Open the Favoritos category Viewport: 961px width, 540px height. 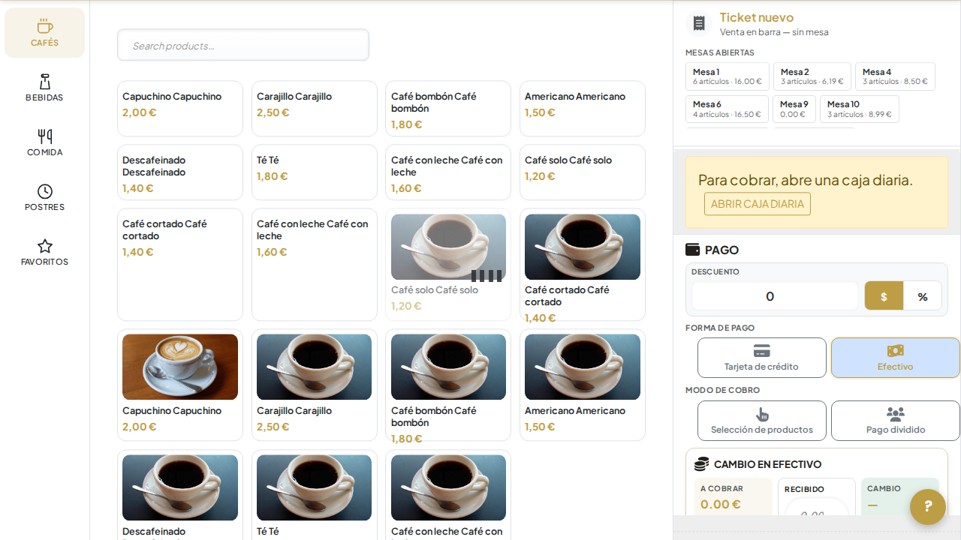(44, 252)
